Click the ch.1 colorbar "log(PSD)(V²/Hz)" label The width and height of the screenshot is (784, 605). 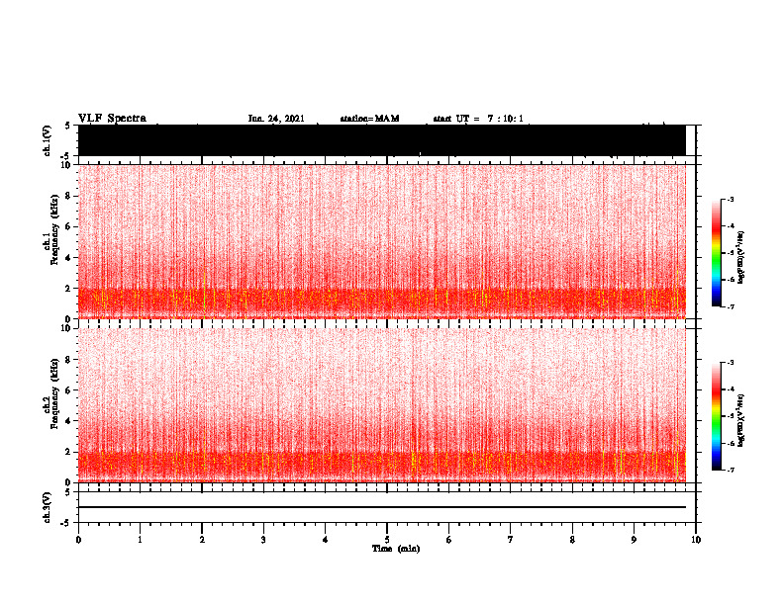[x=740, y=258]
